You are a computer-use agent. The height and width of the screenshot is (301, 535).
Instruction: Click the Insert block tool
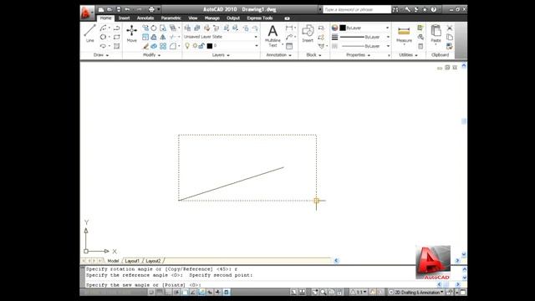(308, 33)
